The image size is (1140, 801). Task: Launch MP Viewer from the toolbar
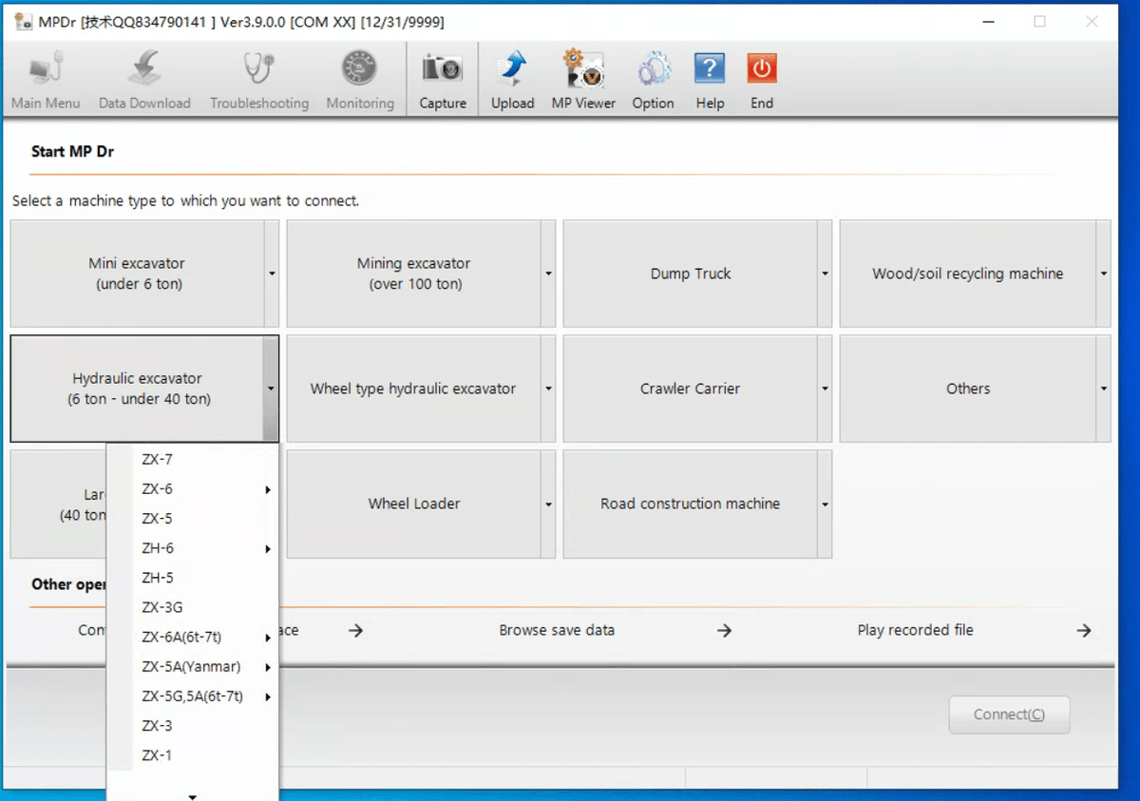(x=583, y=70)
